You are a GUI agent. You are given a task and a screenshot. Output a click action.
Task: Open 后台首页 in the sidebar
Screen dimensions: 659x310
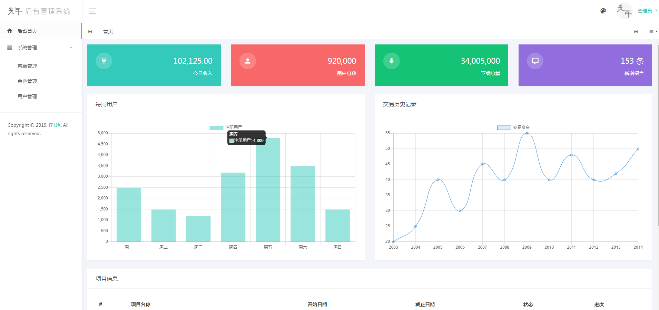(x=27, y=31)
